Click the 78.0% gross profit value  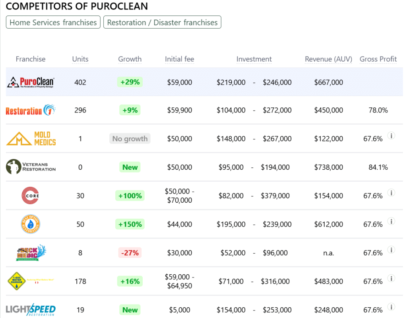[378, 111]
